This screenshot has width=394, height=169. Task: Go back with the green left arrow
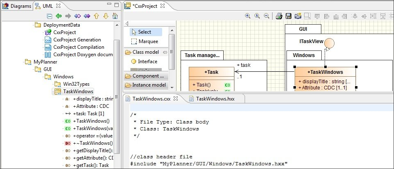pos(59,16)
